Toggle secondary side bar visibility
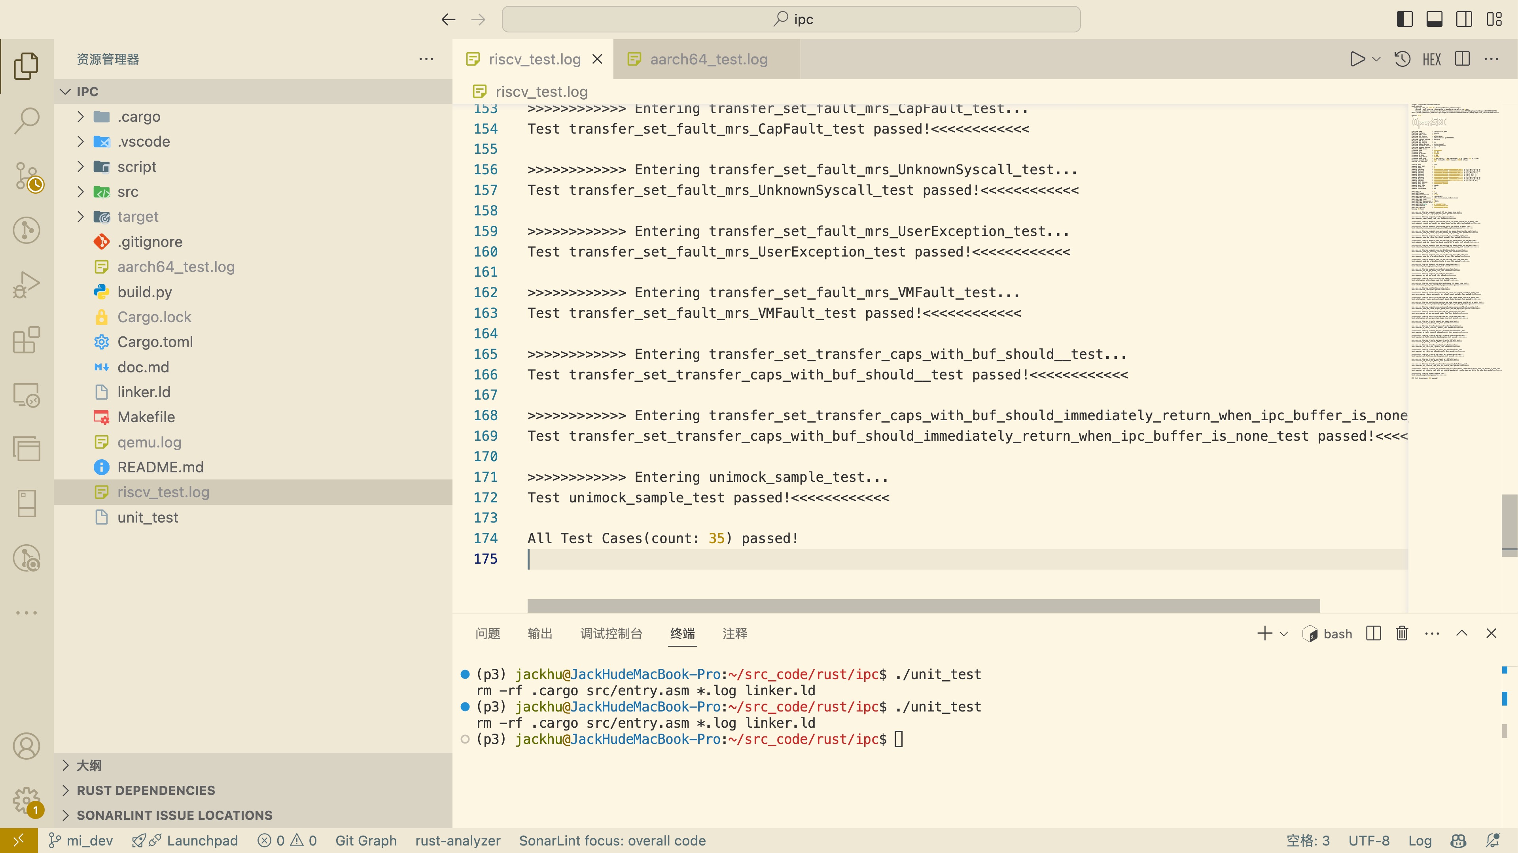 (x=1464, y=19)
